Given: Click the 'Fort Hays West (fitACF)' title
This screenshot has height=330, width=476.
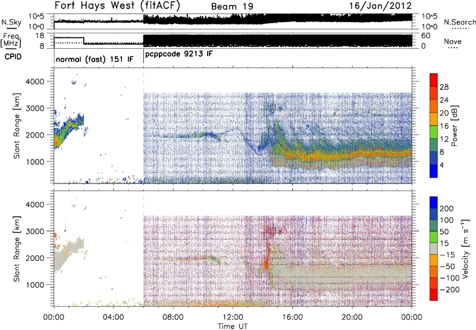Looking at the screenshot, I should point(117,5).
